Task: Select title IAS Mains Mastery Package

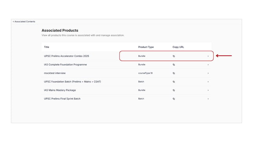Action: 60,90
